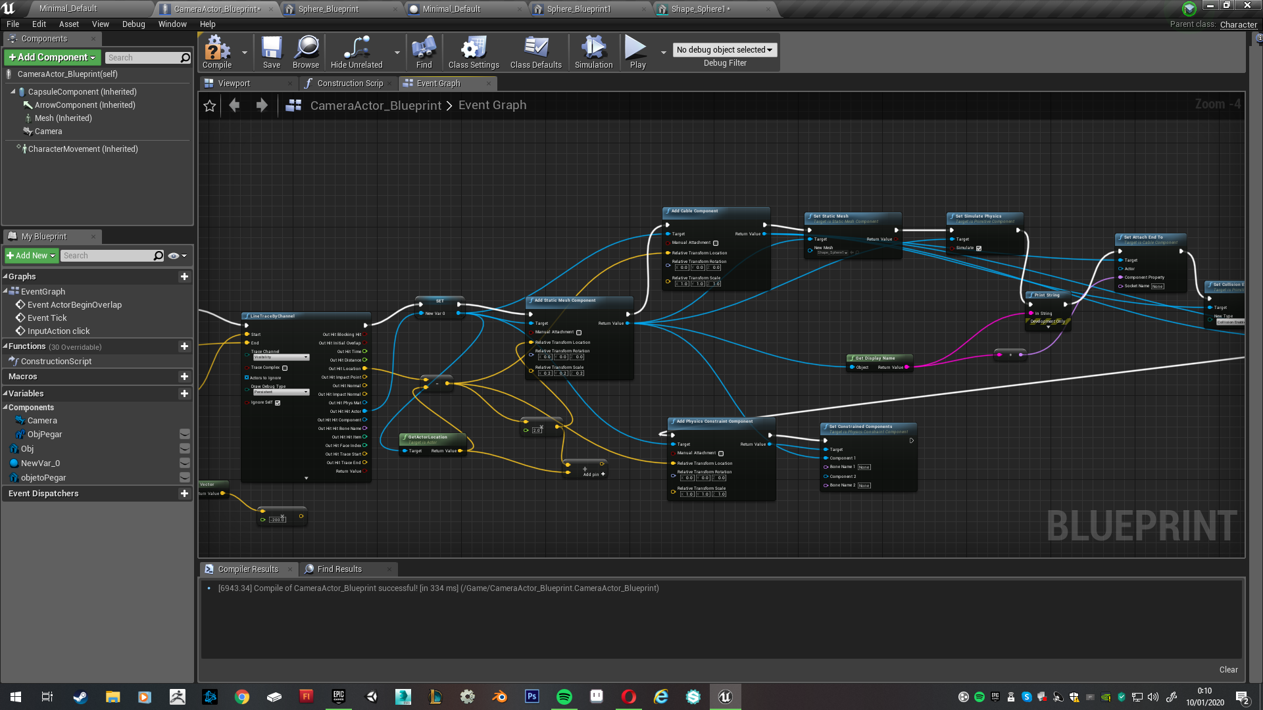Toggle Ignore Self checkbox on LineTrace node
This screenshot has width=1263, height=710.
coord(278,403)
